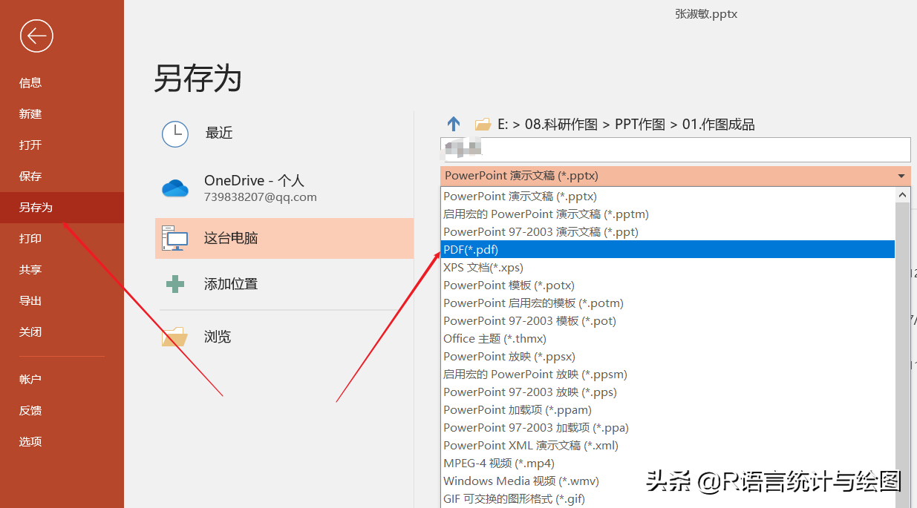The height and width of the screenshot is (508, 917).
Task: Select PowerPoint 启用宏的模板 (*.potm)
Action: [668, 303]
